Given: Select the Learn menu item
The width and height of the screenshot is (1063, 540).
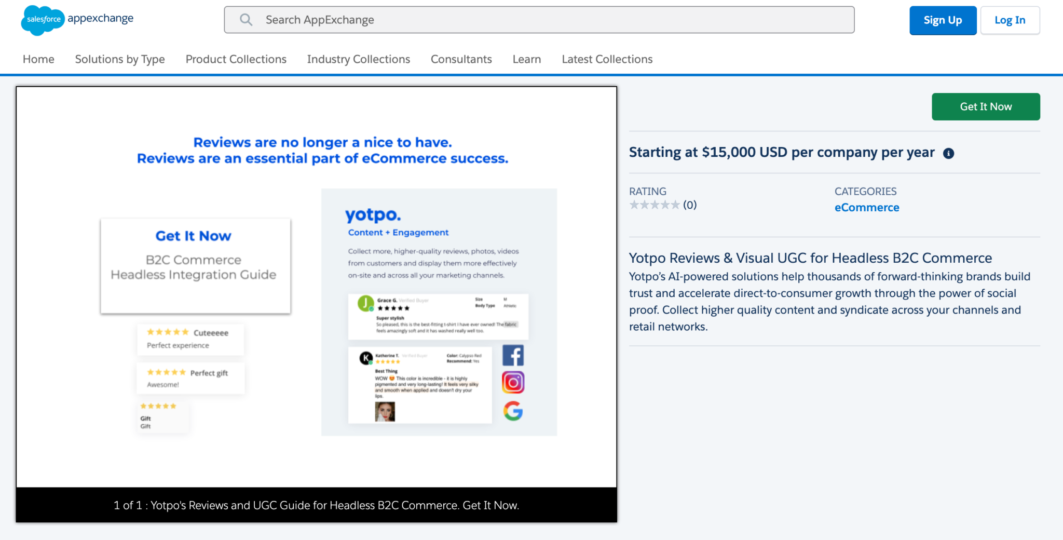Looking at the screenshot, I should point(527,59).
